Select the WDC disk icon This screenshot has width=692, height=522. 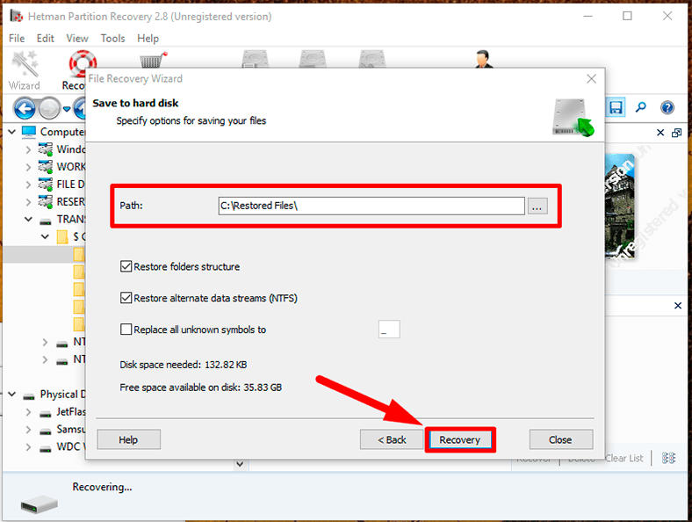click(x=46, y=449)
